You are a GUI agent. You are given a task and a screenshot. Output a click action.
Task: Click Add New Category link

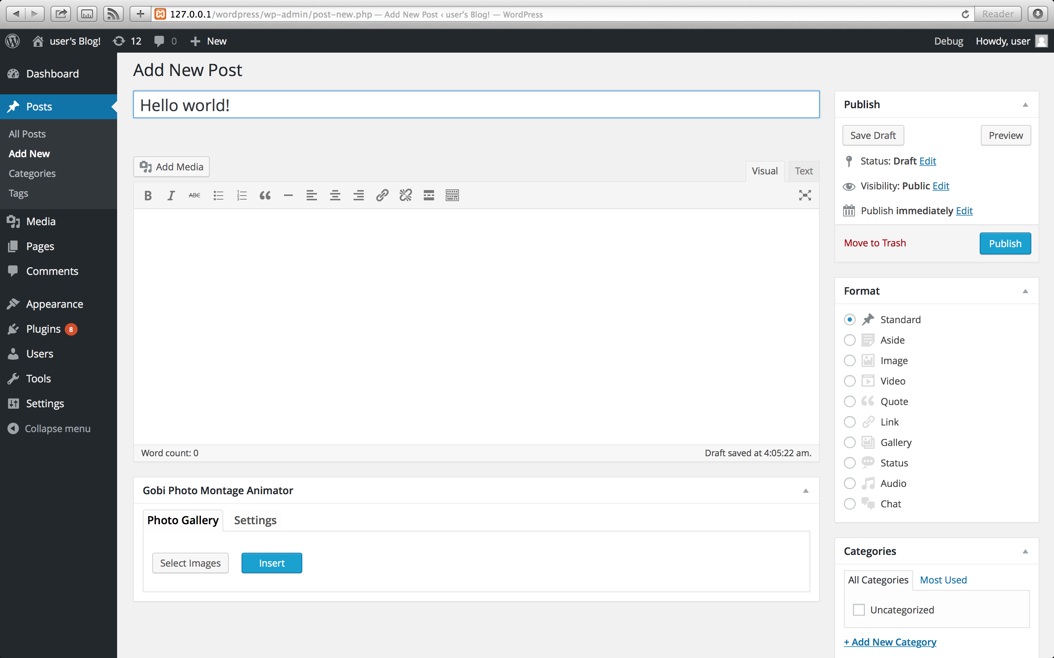(x=890, y=642)
